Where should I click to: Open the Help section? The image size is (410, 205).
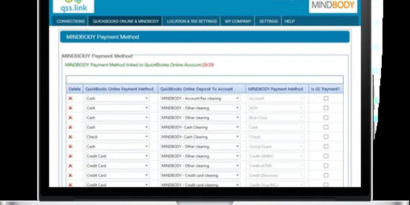coord(289,21)
